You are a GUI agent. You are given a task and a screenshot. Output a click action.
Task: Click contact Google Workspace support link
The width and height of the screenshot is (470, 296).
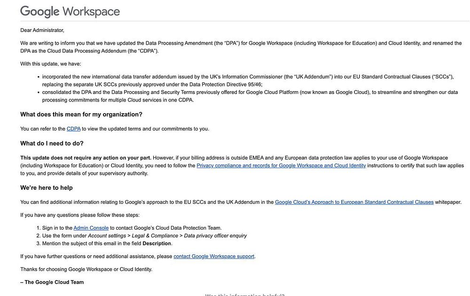pyautogui.click(x=214, y=256)
